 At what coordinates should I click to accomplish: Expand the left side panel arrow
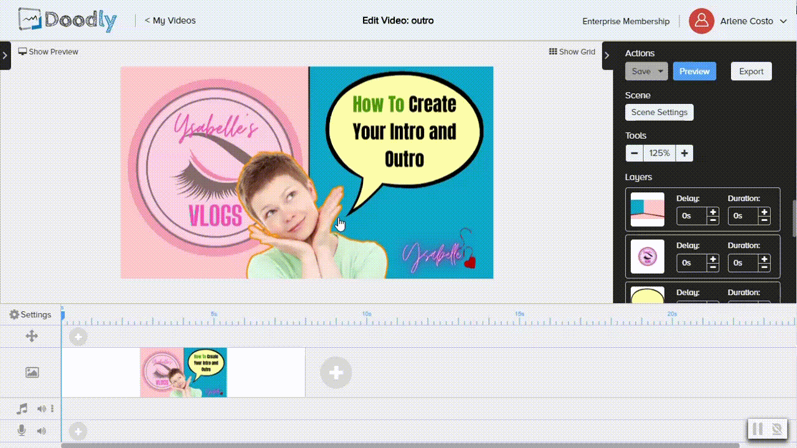tap(5, 55)
